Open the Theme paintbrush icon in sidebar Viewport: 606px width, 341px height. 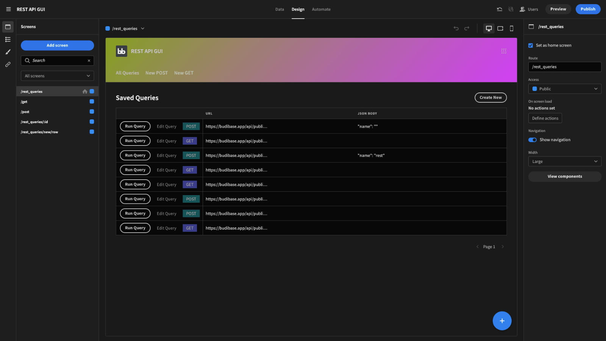tap(8, 52)
